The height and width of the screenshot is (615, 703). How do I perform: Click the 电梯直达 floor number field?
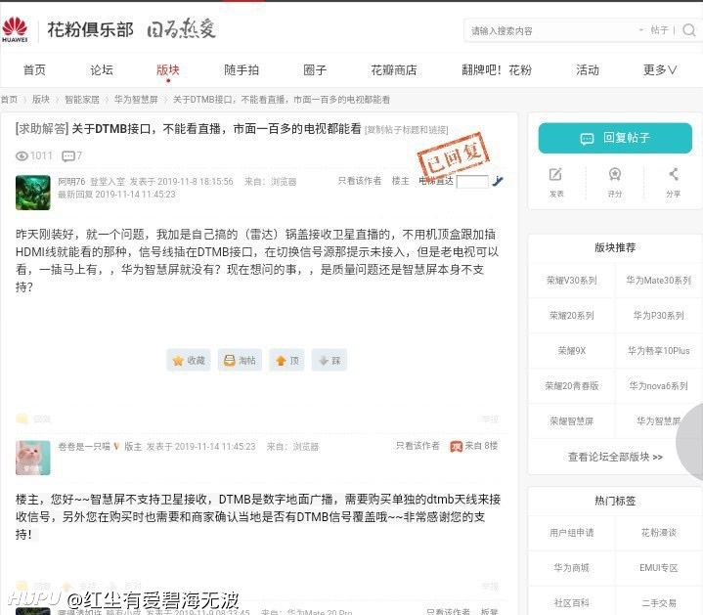tap(472, 182)
